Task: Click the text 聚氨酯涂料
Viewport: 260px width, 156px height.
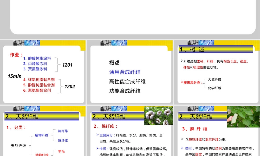Action: pyautogui.click(x=37, y=69)
